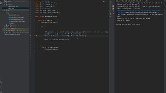166x93 pixels.
Task: Open JsonObjectToHashMap class
Action: [17, 18]
